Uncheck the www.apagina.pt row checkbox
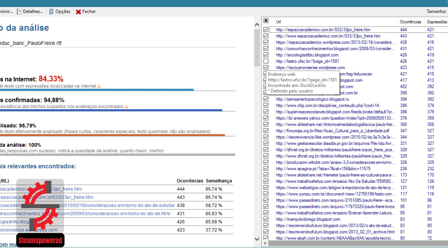 266,168
